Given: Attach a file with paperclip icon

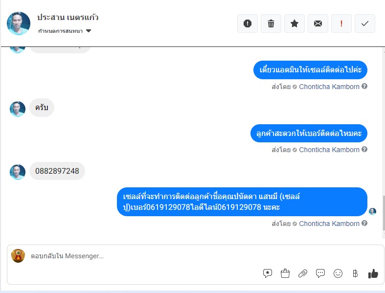Looking at the screenshot, I should 303,273.
